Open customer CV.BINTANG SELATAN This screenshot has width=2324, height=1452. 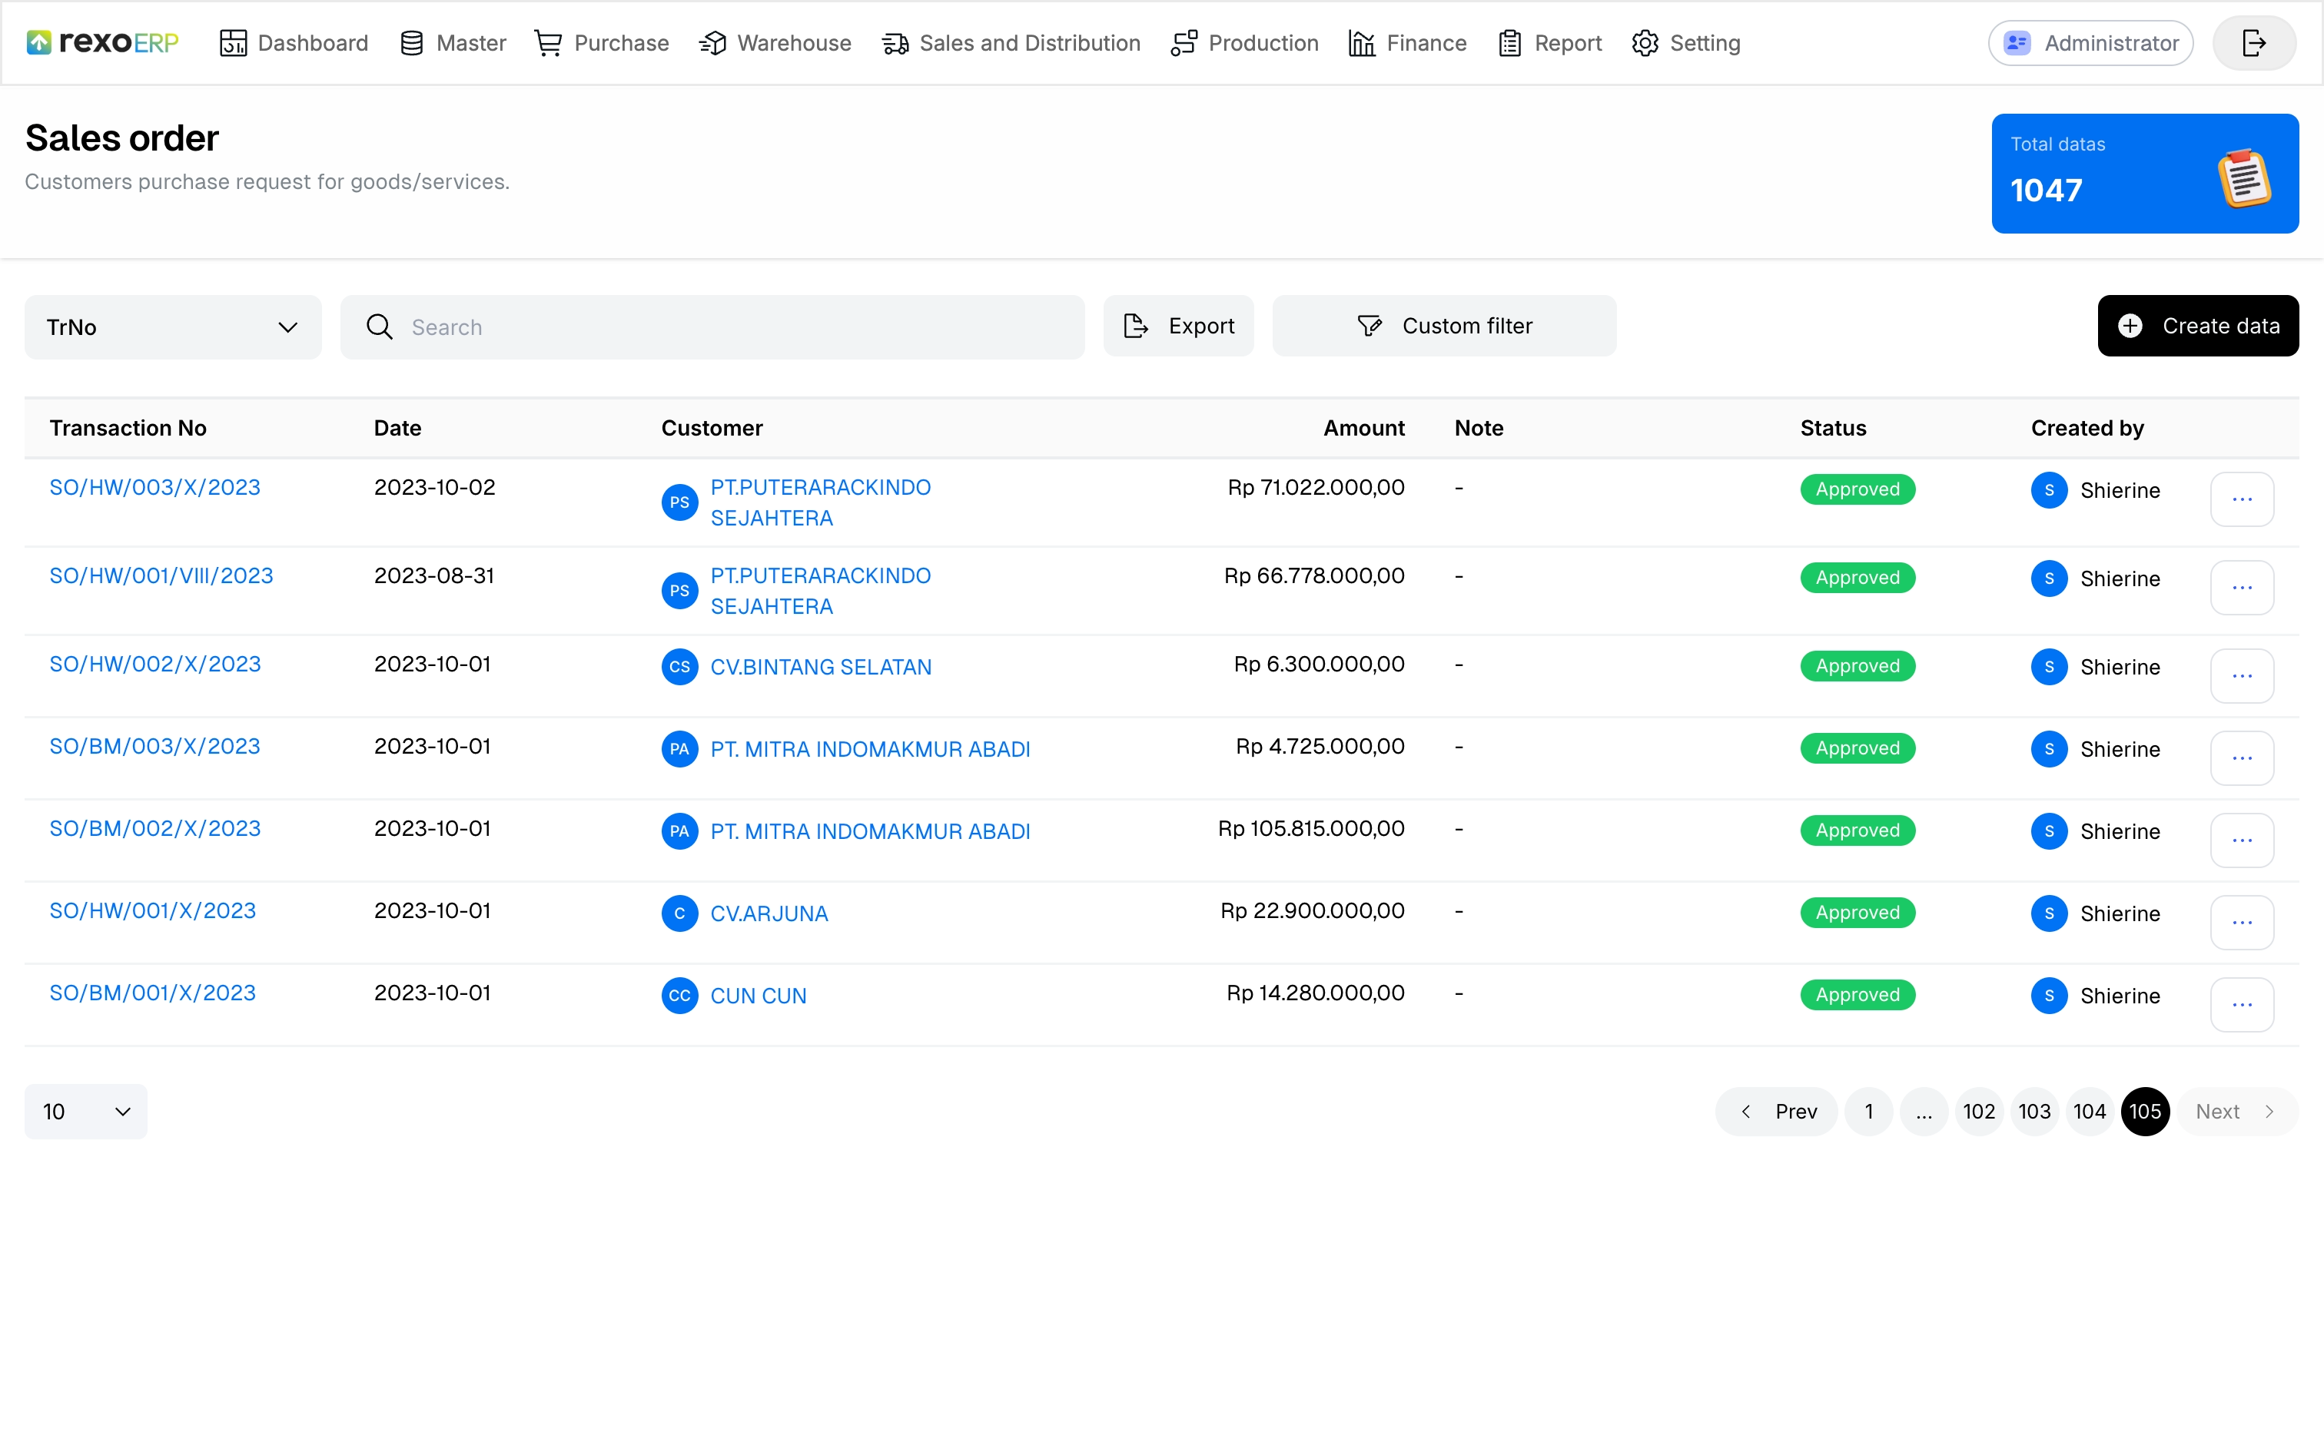821,668
